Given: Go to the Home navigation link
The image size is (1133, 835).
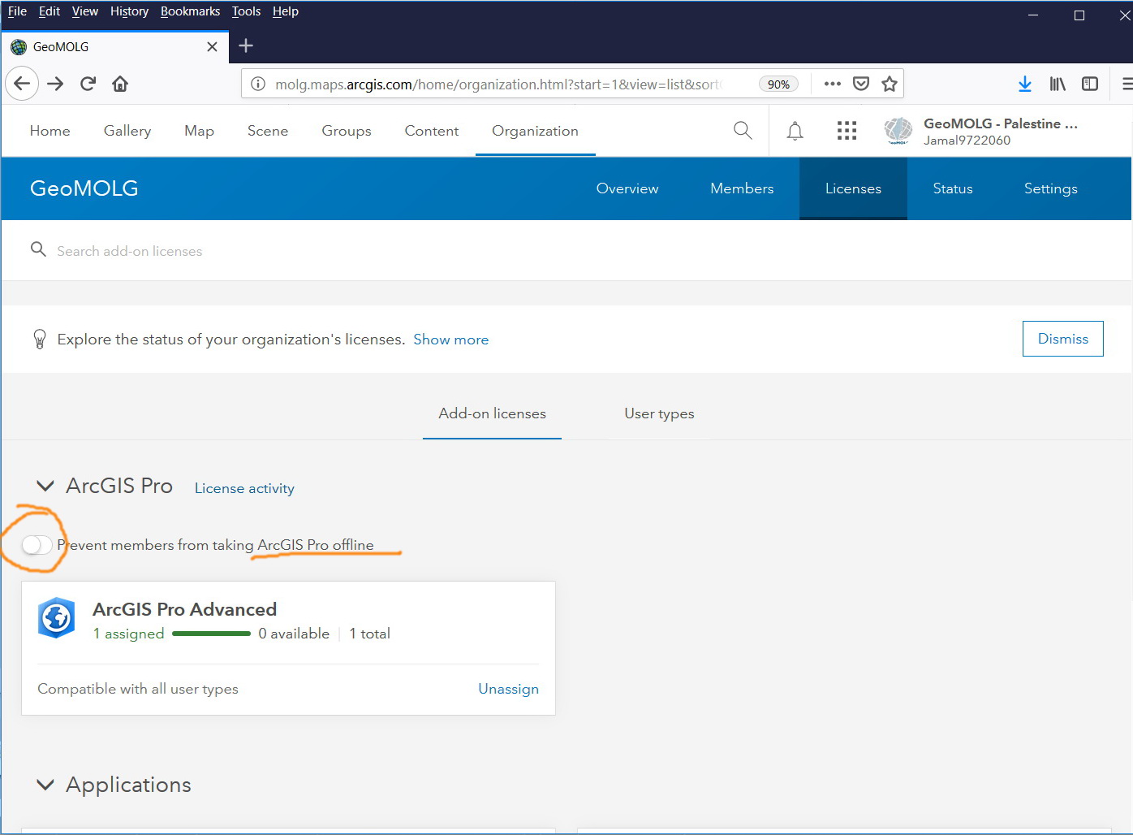Looking at the screenshot, I should pos(50,131).
